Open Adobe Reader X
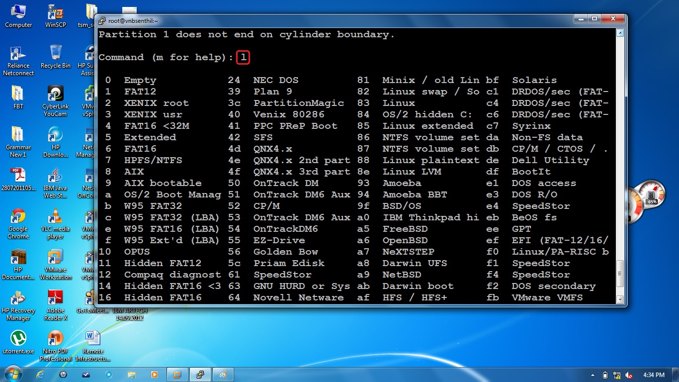Screen dimensions: 679x382 55,298
